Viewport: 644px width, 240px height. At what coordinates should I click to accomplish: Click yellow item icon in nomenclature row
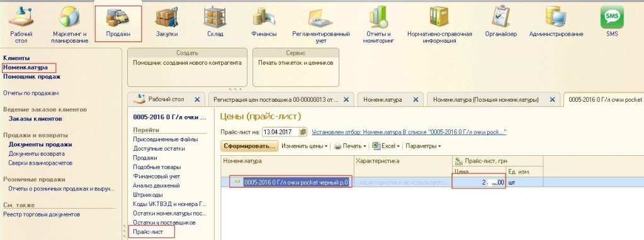pyautogui.click(x=237, y=182)
